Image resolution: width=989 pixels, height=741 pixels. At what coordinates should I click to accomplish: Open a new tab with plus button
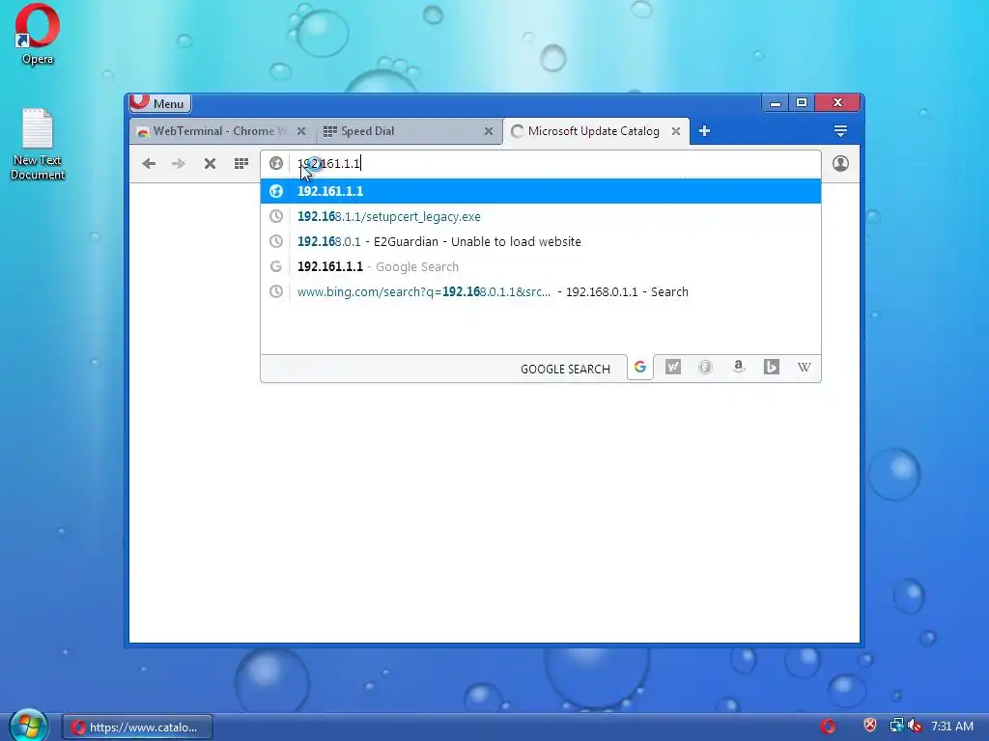pyautogui.click(x=704, y=131)
